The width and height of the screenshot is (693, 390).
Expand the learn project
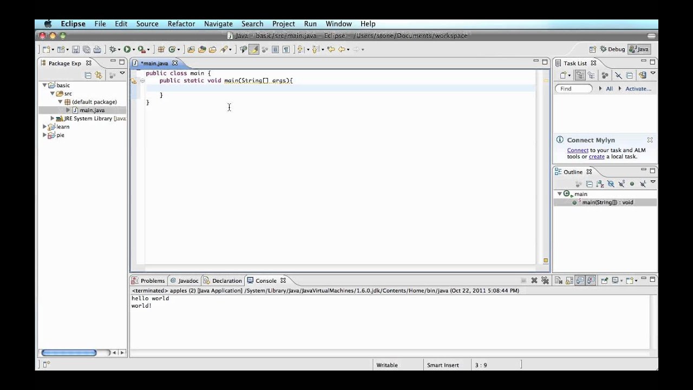click(45, 127)
